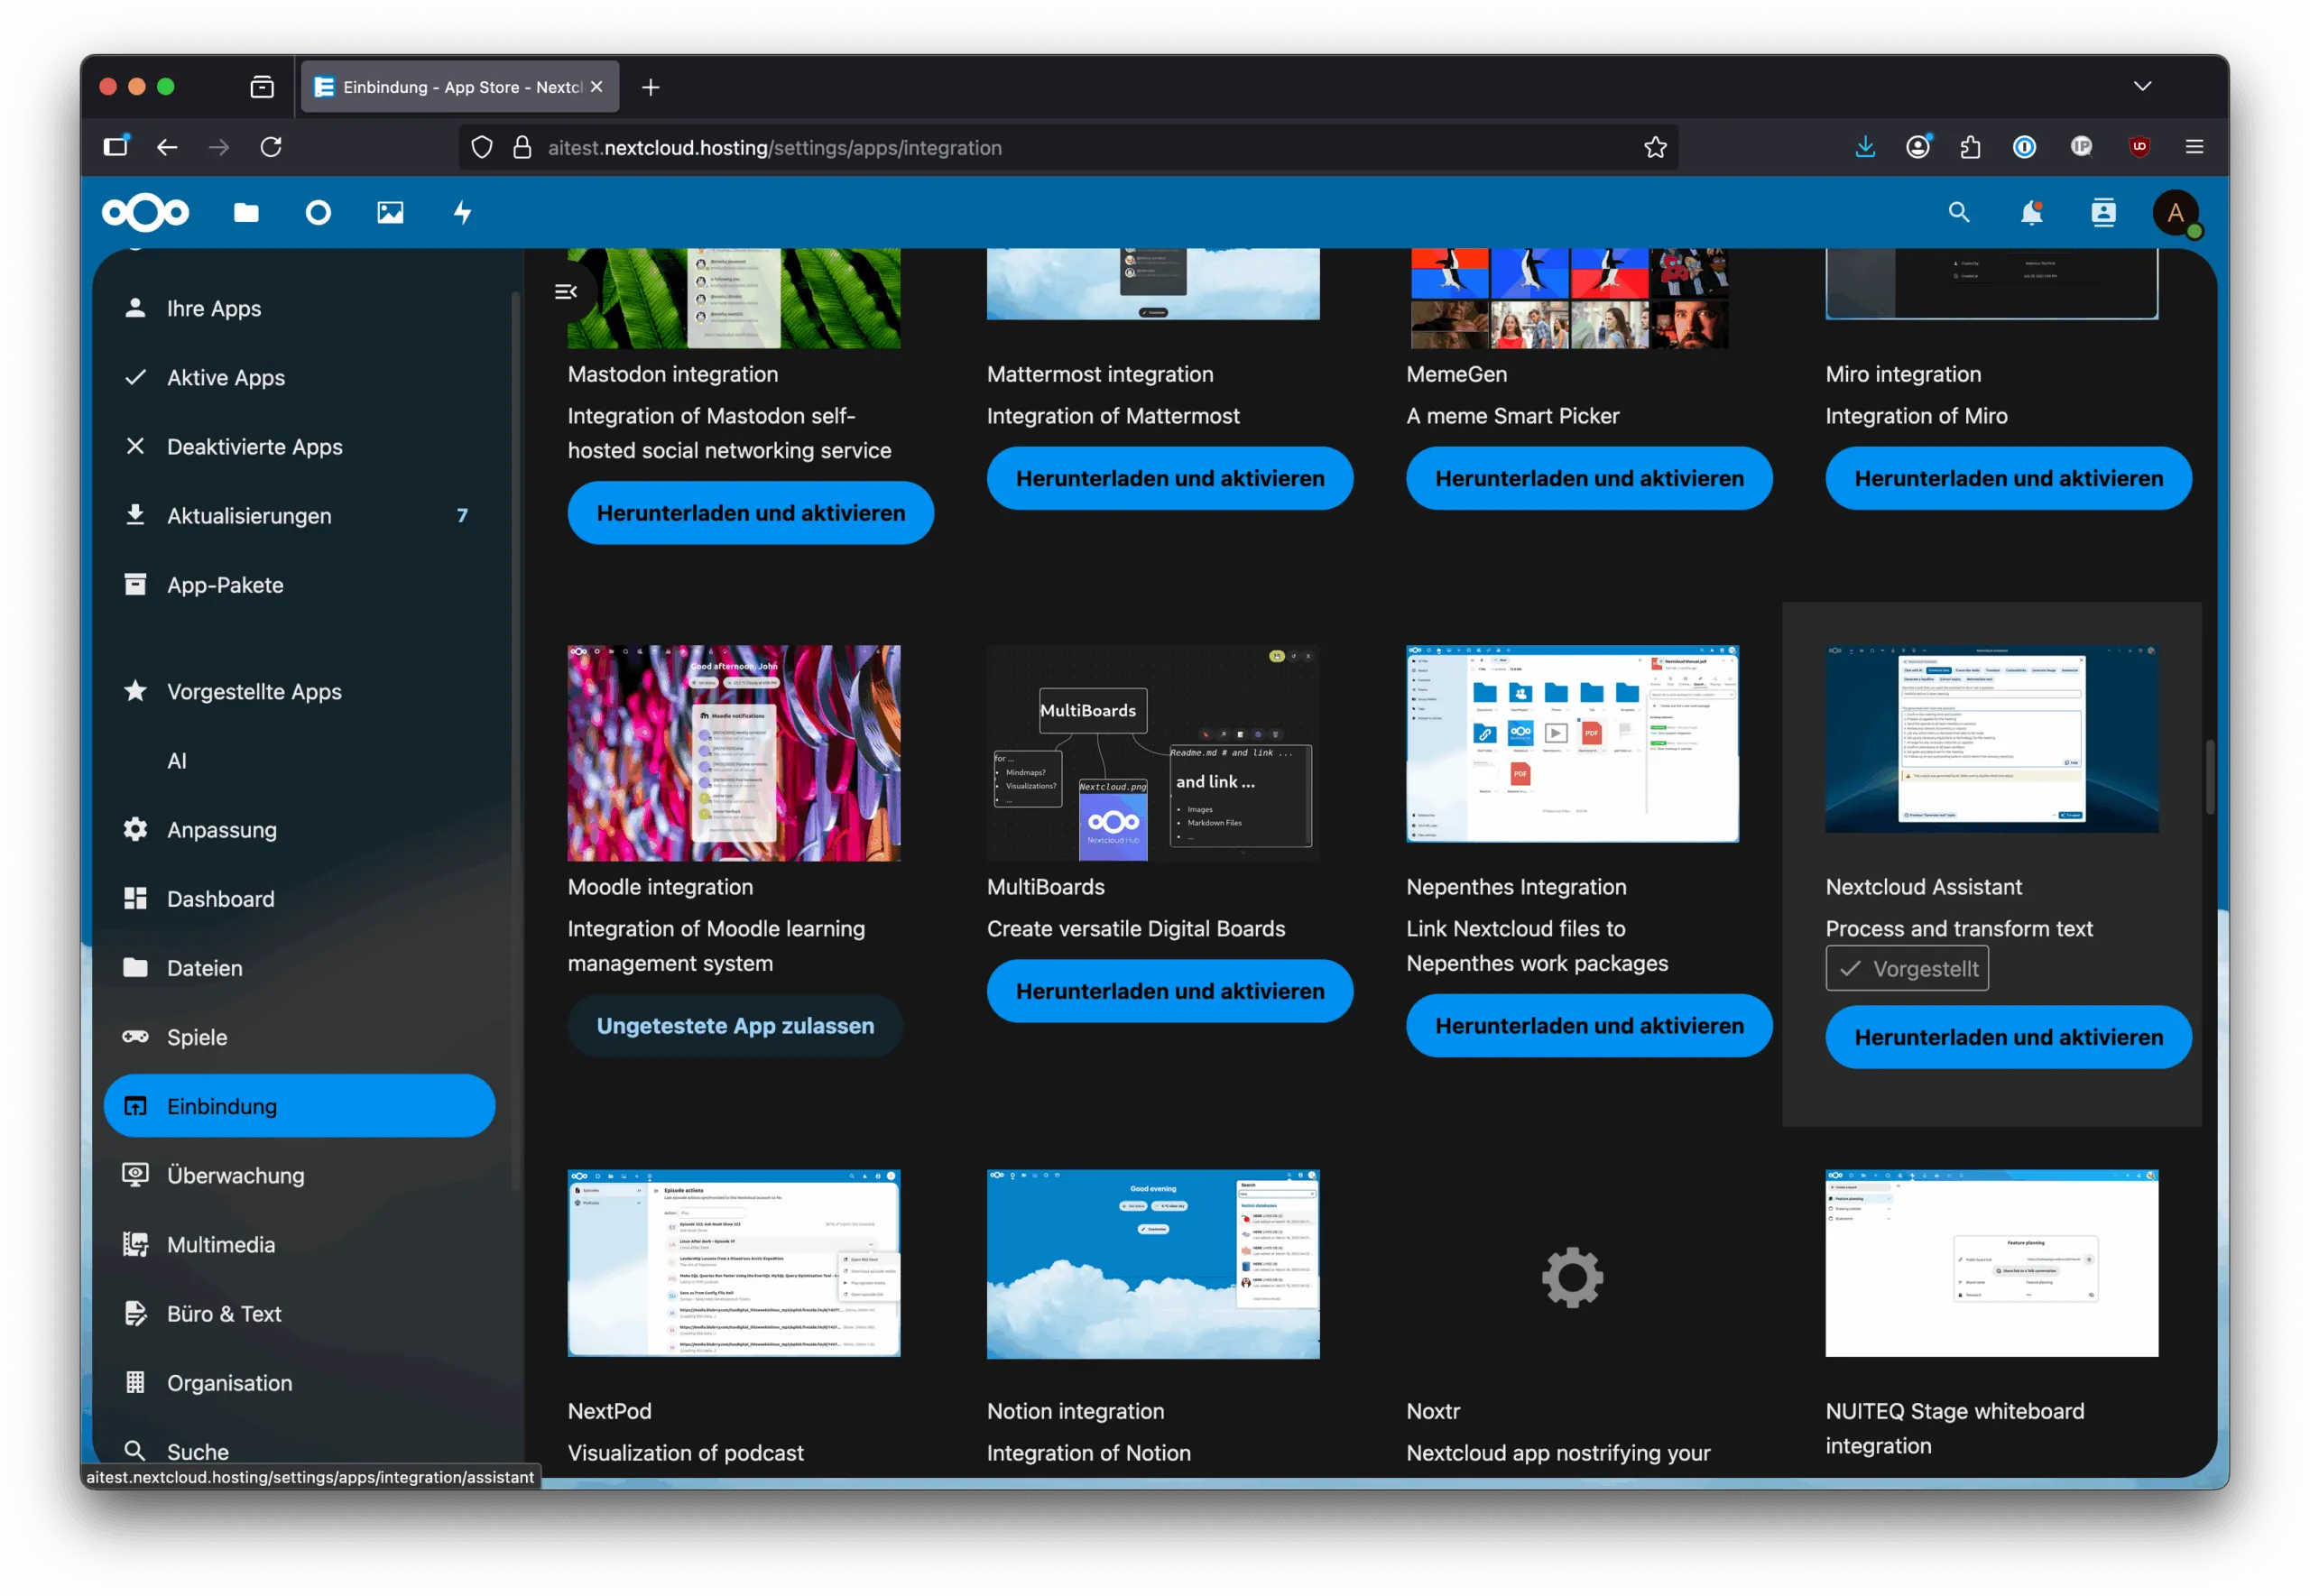Viewport: 2310px width, 1596px height.
Task: Open the Firefox hamburger application menu
Action: click(x=2194, y=147)
